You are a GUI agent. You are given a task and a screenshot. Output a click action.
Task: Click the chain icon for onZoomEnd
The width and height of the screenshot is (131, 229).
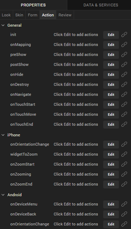click(124, 184)
